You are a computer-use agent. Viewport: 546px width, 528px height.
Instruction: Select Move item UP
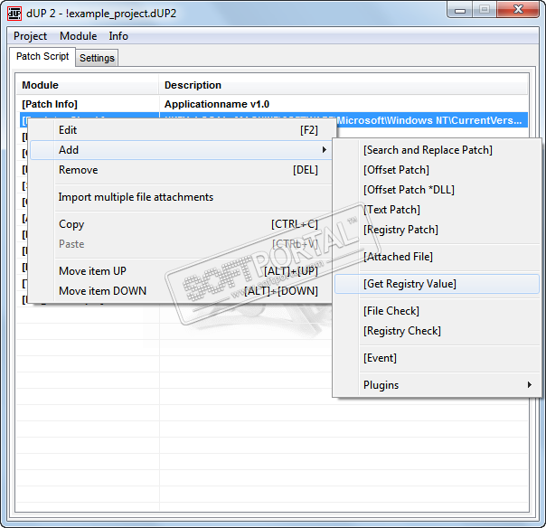click(92, 271)
